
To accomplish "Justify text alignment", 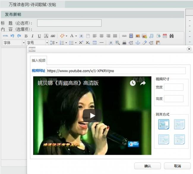I will pyautogui.click(x=115, y=36).
